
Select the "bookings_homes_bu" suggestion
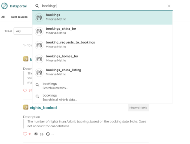102,59
